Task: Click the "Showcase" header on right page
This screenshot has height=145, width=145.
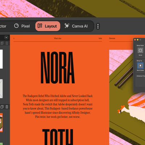Action: point(112,38)
